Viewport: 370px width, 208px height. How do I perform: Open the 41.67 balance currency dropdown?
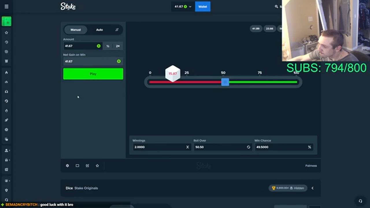(183, 6)
